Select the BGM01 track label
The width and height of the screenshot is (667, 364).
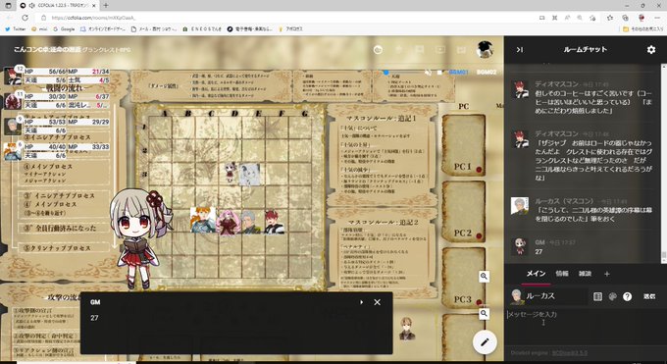tap(459, 72)
